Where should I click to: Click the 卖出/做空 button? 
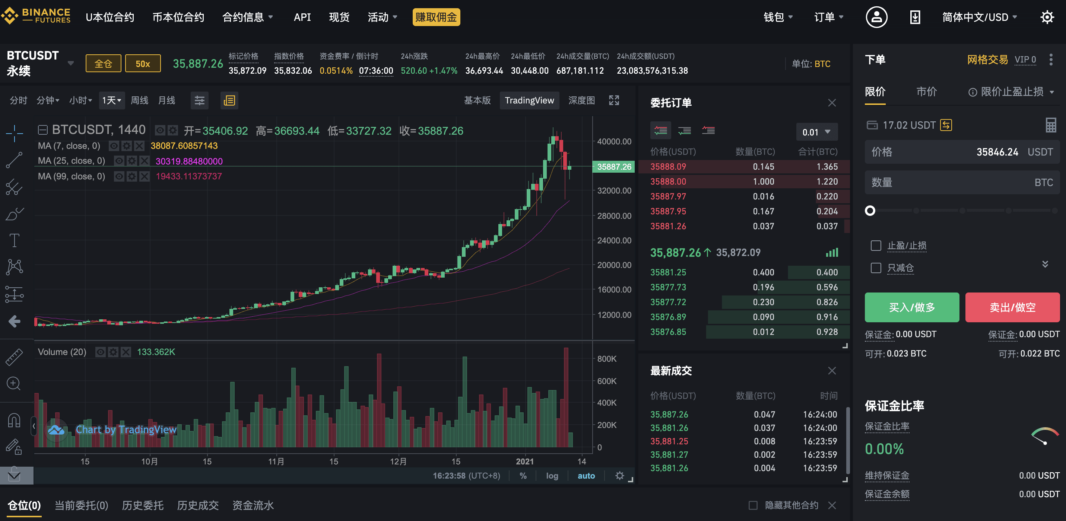(x=1012, y=307)
